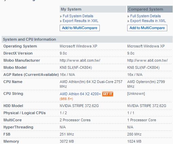Click the HDD Model label
Viewport: 173px width, 144px height.
tap(13, 106)
